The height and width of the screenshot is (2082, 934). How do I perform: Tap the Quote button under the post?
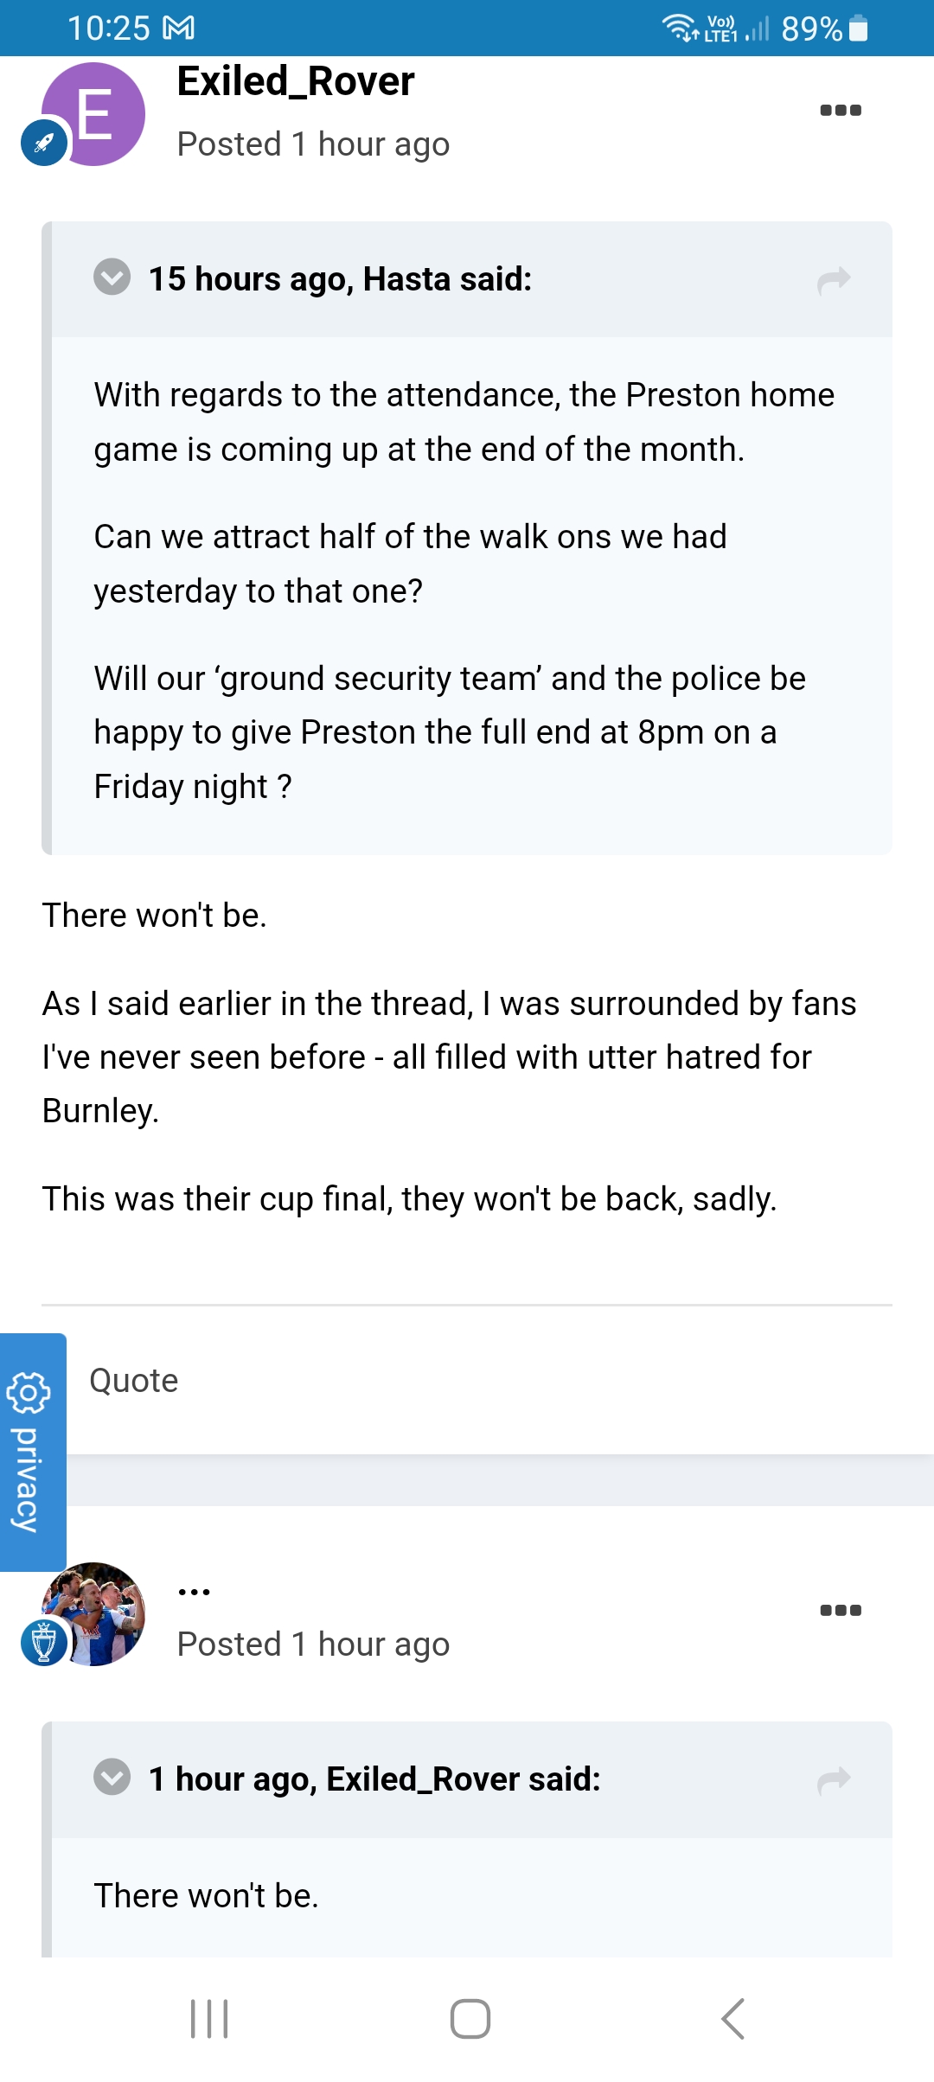(134, 1381)
